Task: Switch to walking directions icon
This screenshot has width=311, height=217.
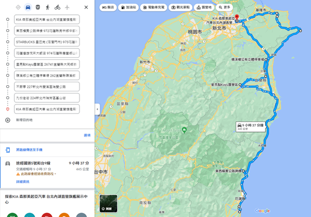Action: click(47, 7)
